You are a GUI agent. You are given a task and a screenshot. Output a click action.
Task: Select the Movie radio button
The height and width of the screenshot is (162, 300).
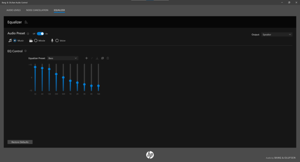pyautogui.click(x=36, y=41)
